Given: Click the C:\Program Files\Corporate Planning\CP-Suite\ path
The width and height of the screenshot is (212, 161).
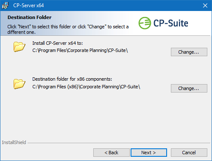Looking at the screenshot, I should tap(80, 50).
